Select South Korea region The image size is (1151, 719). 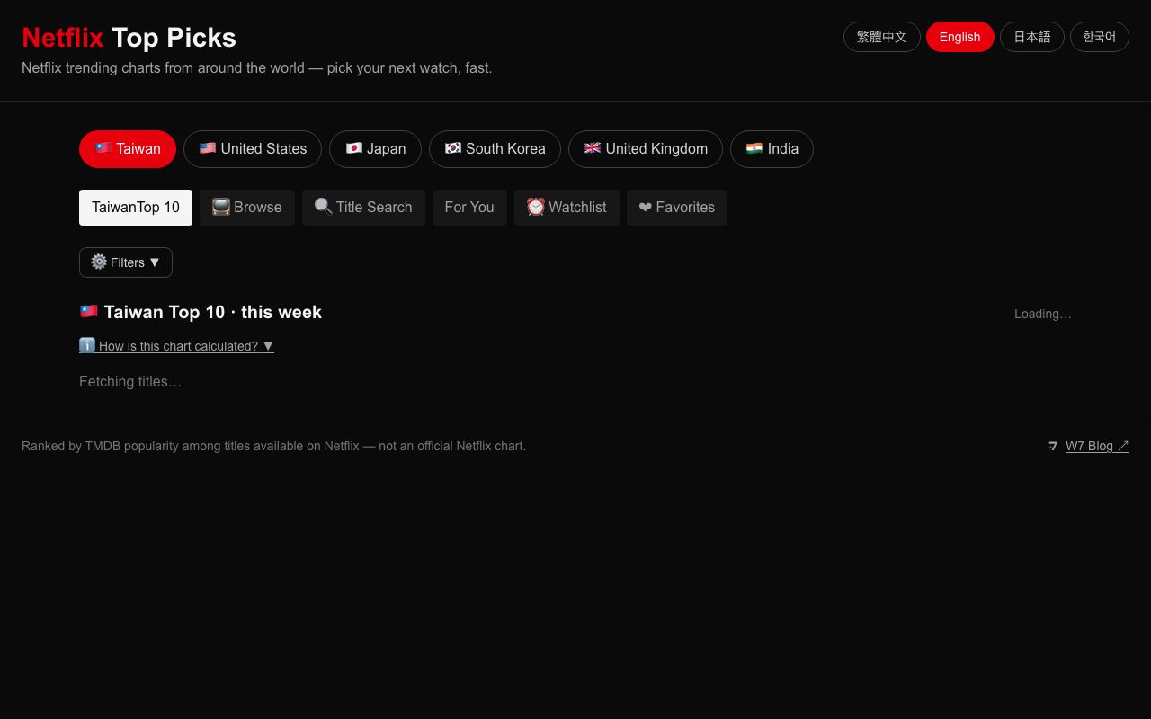[x=495, y=149]
